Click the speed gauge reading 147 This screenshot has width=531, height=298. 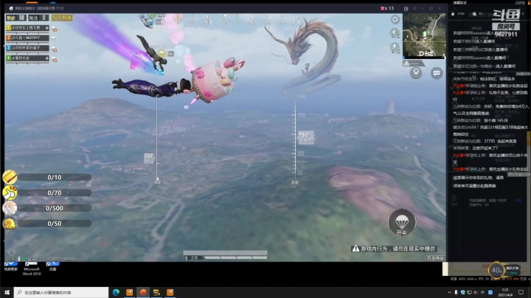306,137
